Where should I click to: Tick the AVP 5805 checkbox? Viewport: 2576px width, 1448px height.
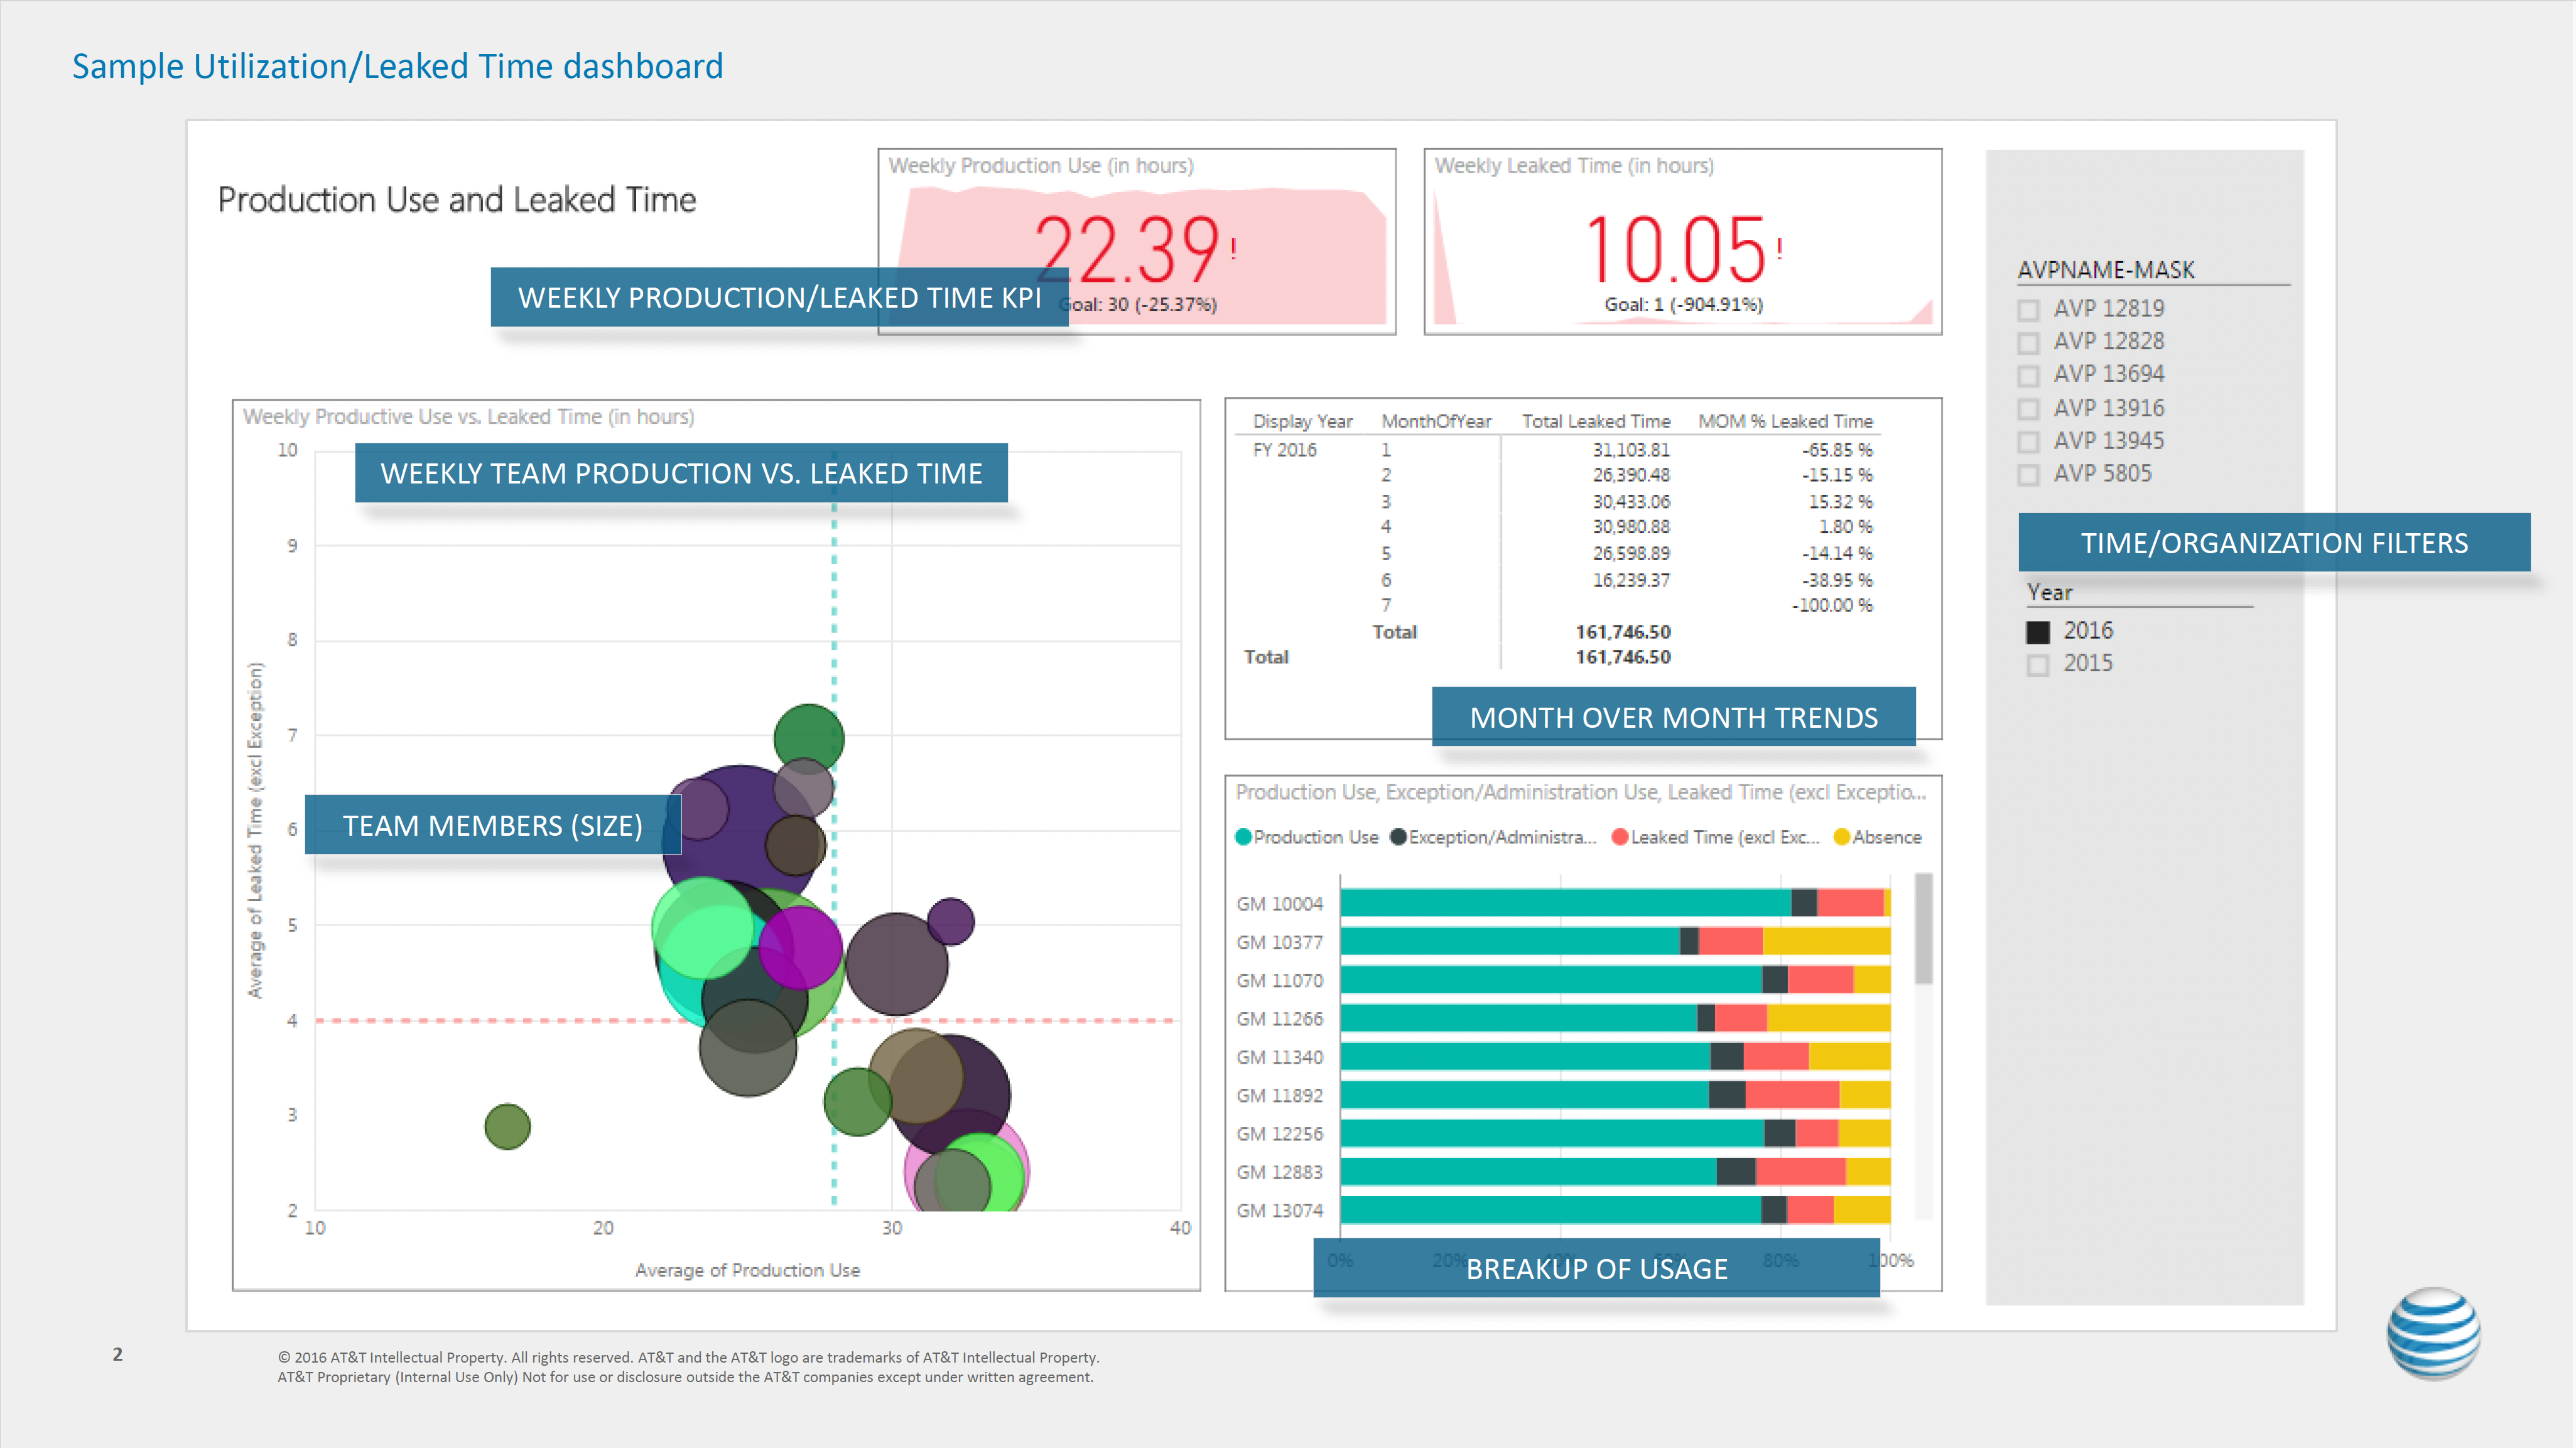[2028, 475]
